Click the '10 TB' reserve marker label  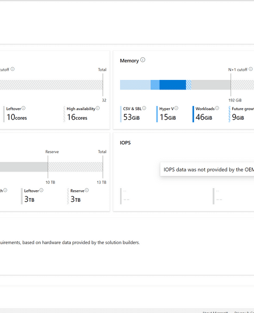tap(50, 182)
